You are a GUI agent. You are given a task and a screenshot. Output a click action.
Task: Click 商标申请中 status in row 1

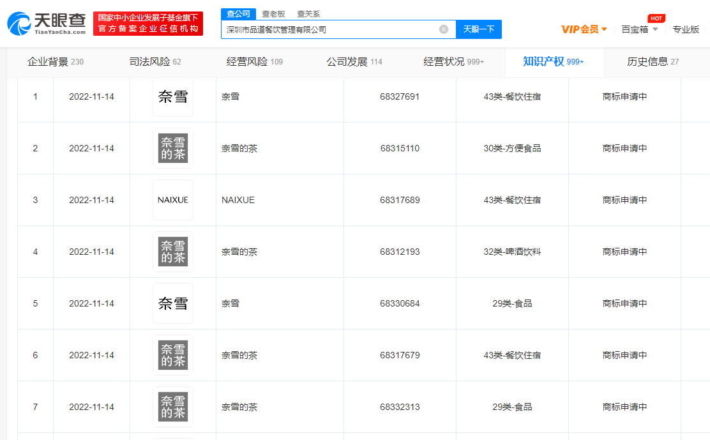tap(625, 96)
